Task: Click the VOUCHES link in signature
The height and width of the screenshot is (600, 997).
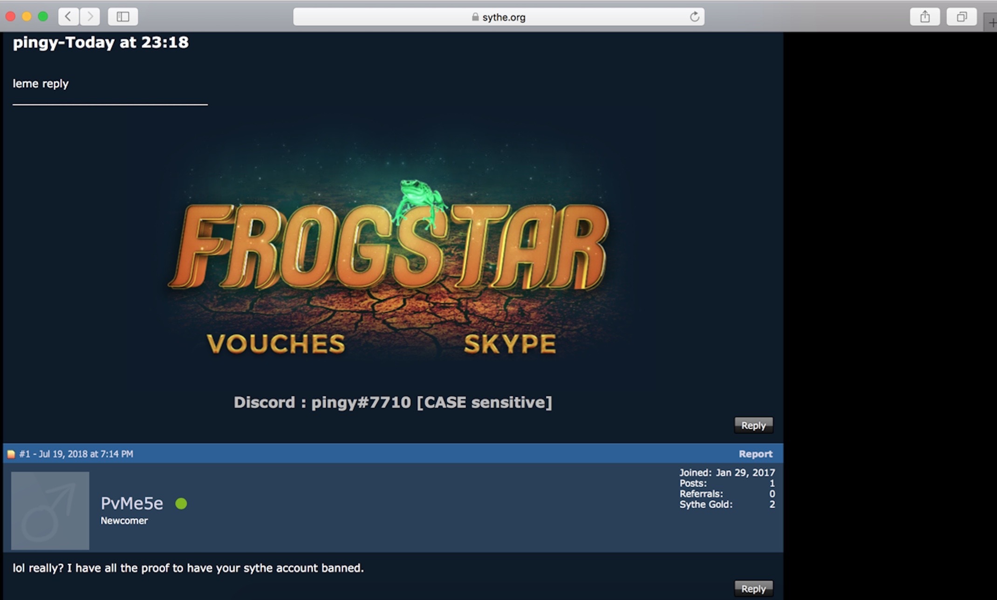Action: [x=276, y=344]
